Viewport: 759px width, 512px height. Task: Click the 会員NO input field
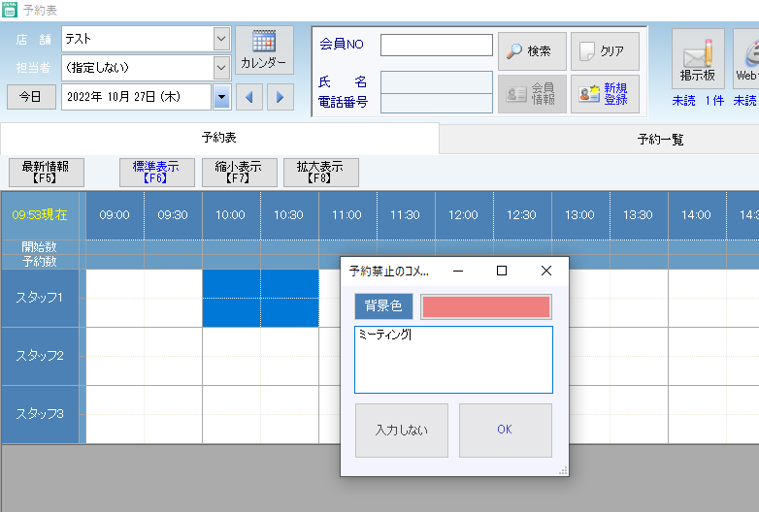(437, 46)
